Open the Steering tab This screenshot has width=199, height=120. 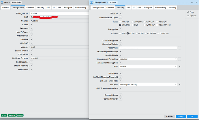[172, 7]
